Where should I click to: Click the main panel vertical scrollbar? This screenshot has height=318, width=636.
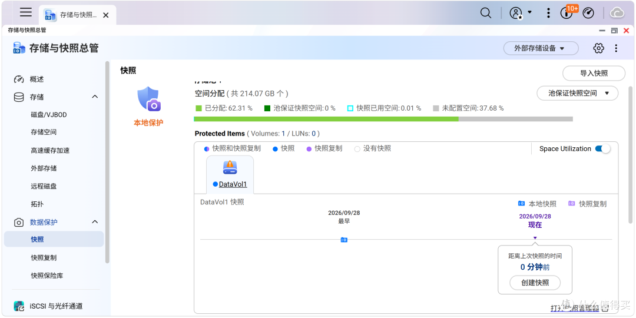(630, 154)
